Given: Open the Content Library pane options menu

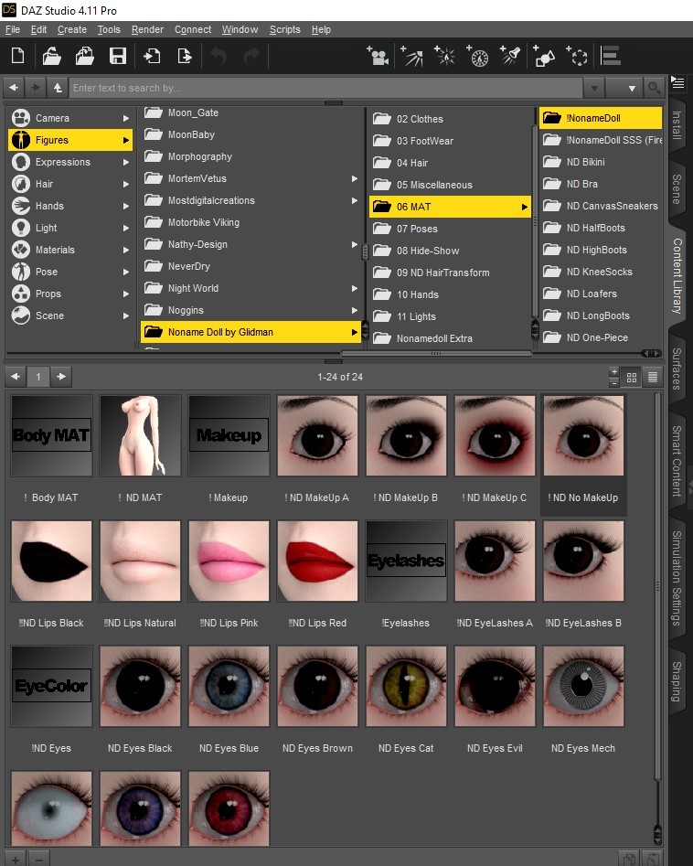Looking at the screenshot, I should point(677,83).
